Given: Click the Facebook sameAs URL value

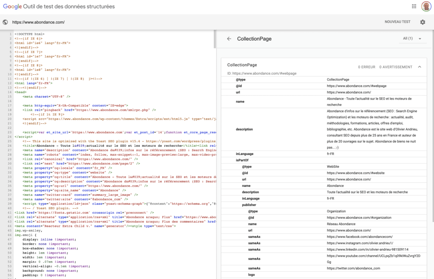Looking at the screenshot, I should click(360, 237).
